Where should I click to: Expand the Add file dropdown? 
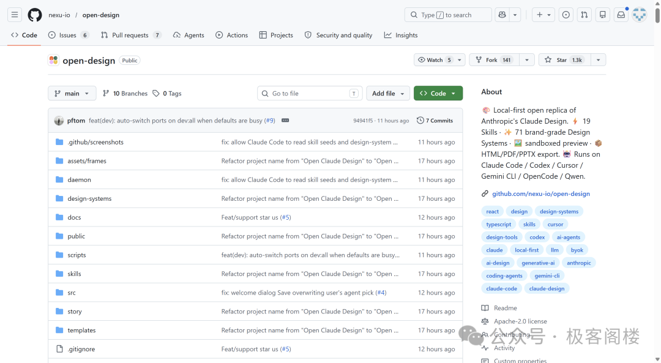point(388,94)
